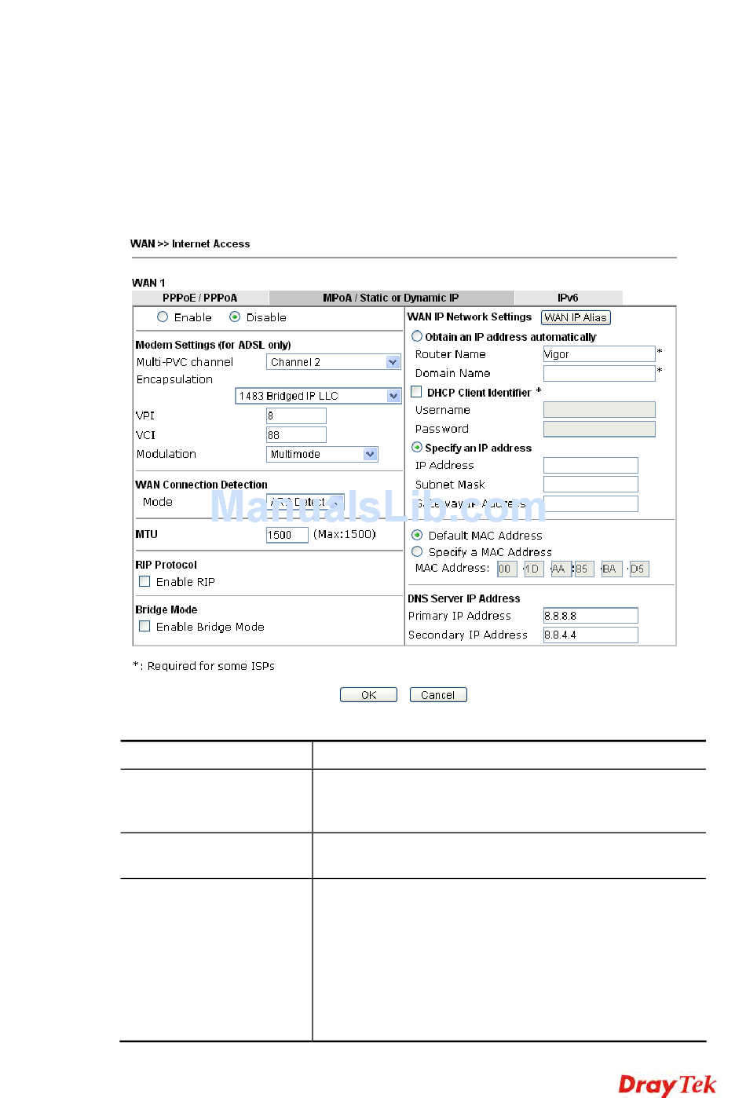The image size is (746, 1098).
Task: Click the MAC Address field containing AA
Action: point(560,569)
